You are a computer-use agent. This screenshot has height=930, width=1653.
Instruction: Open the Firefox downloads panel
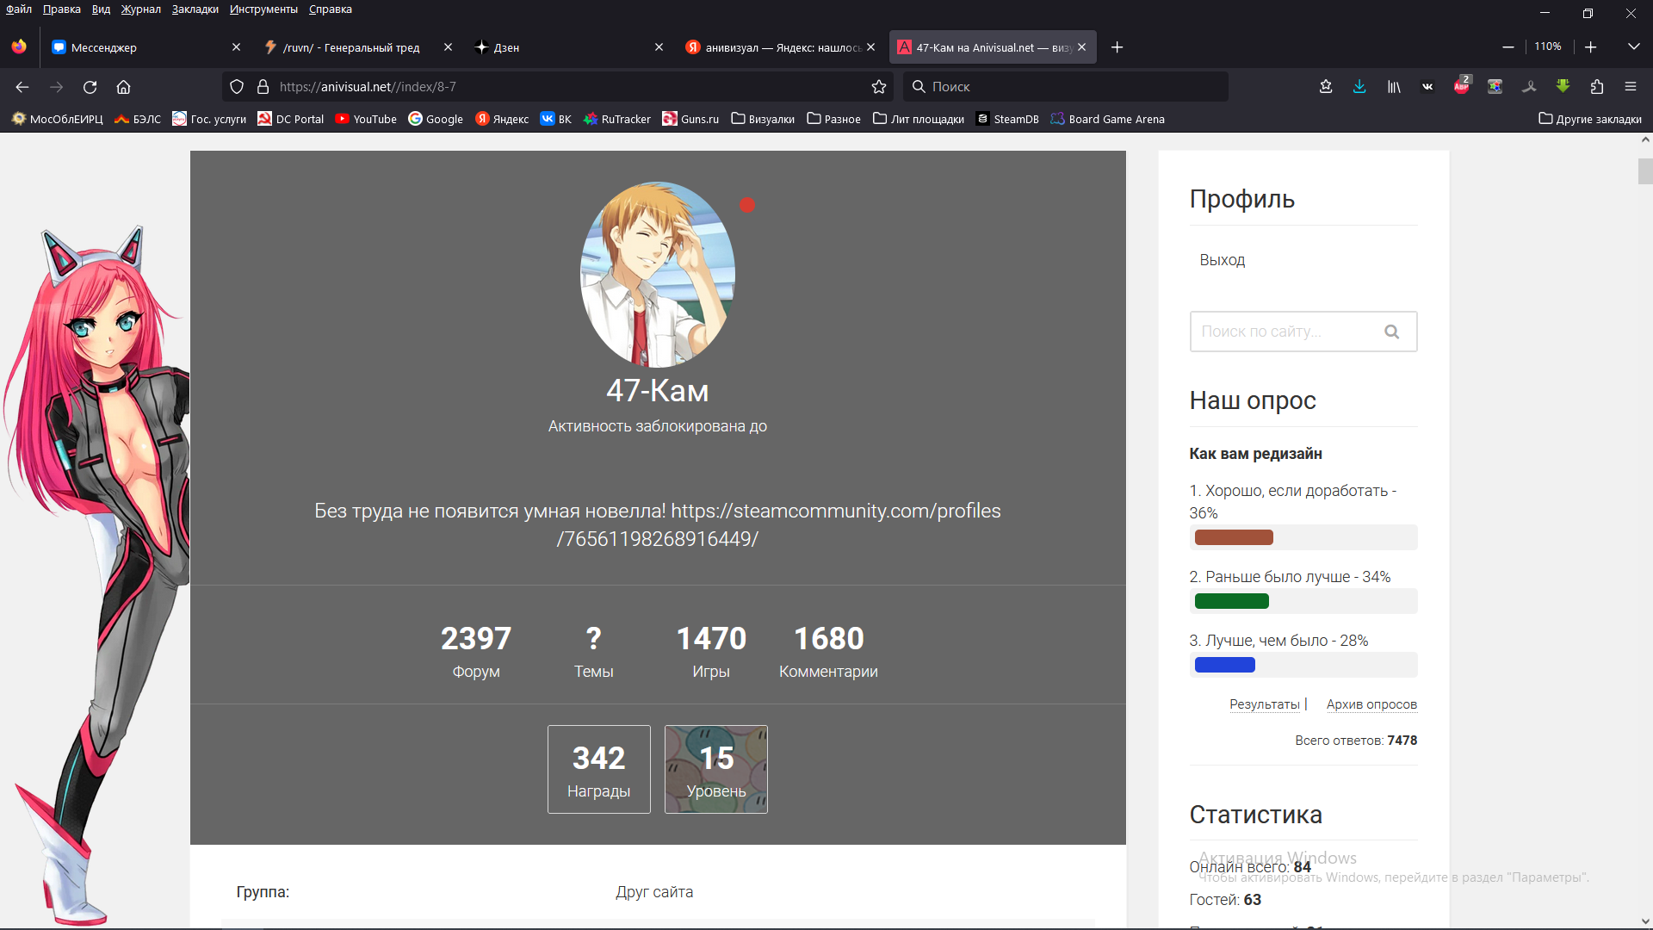coord(1359,86)
